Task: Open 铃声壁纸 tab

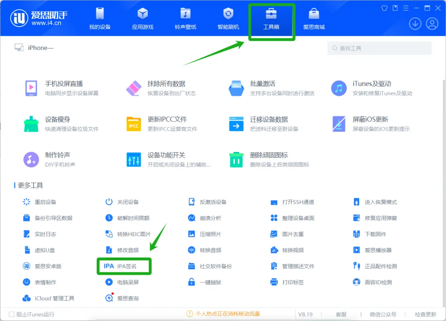Action: (185, 19)
